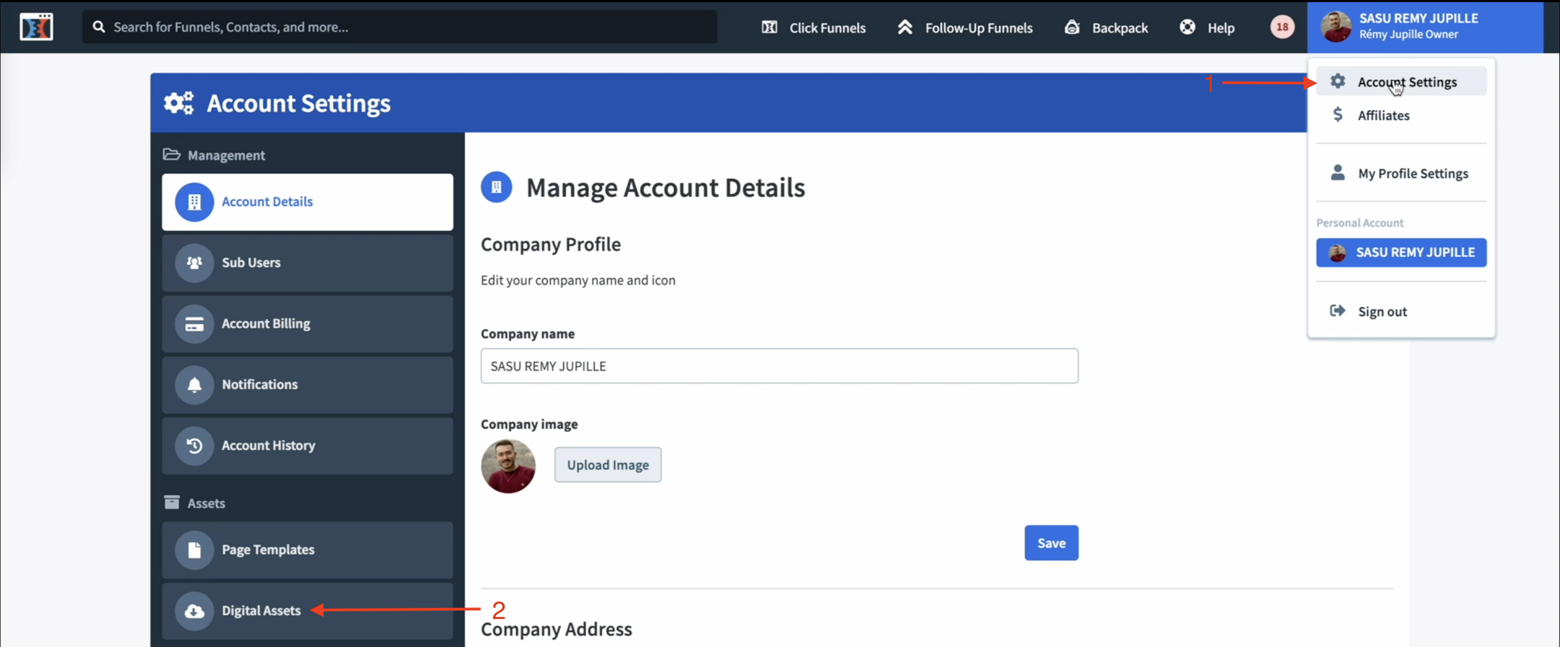Click the Account History clock icon
This screenshot has width=1560, height=647.
(x=194, y=446)
